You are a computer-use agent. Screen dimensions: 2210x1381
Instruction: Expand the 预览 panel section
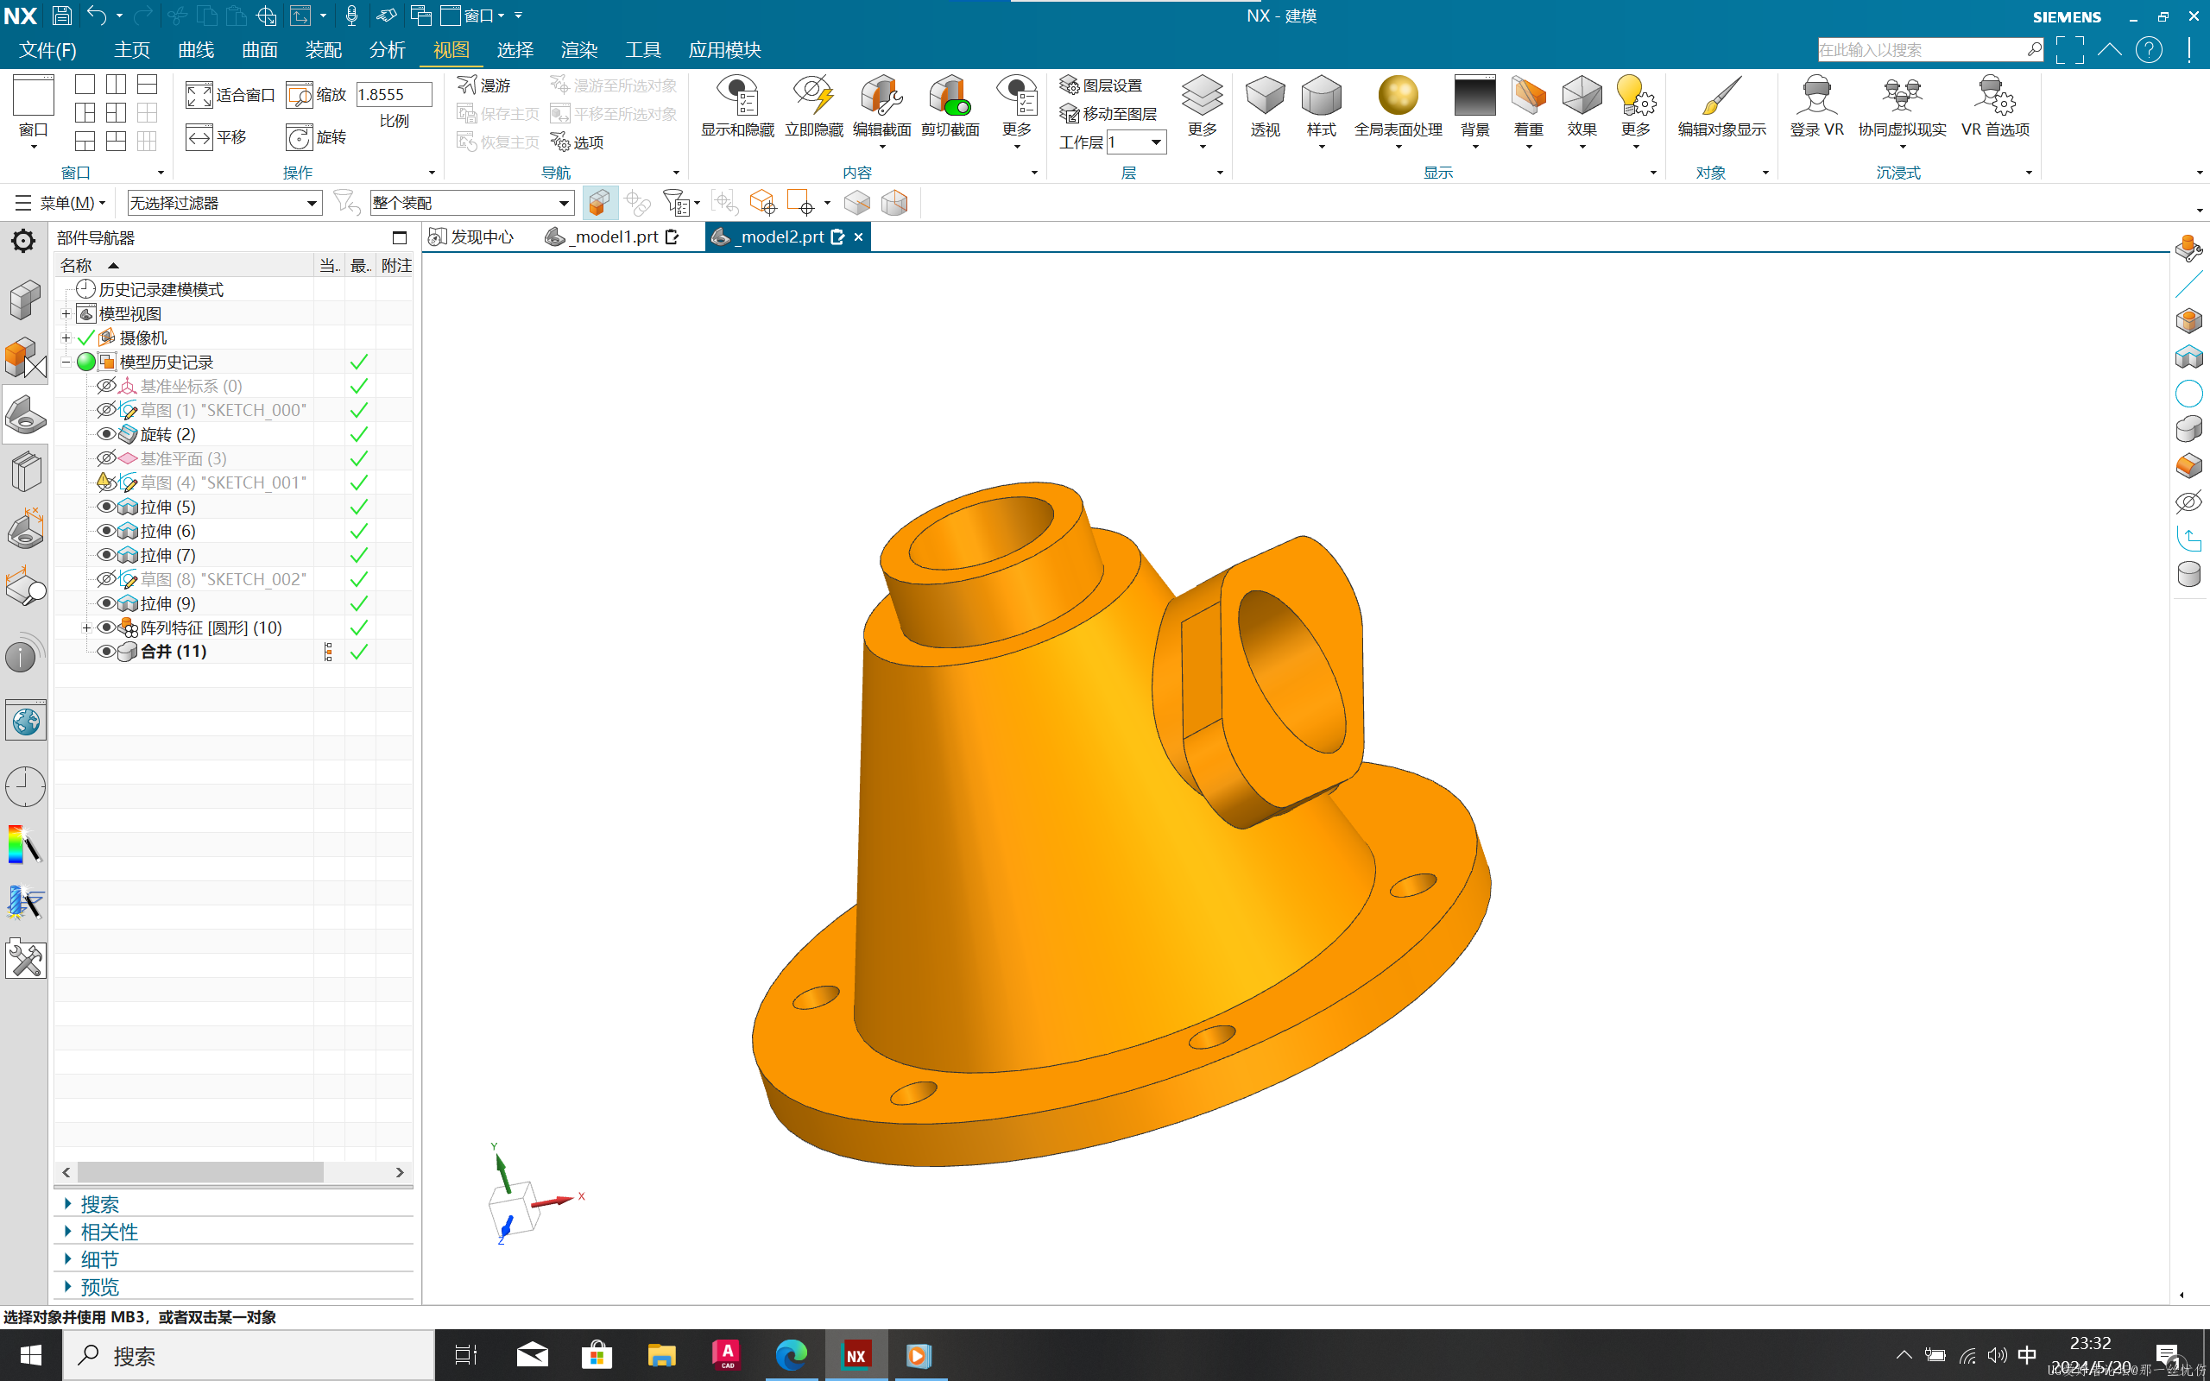(x=99, y=1286)
